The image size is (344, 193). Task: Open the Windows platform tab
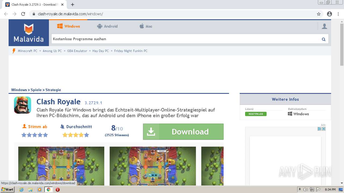coord(68,26)
